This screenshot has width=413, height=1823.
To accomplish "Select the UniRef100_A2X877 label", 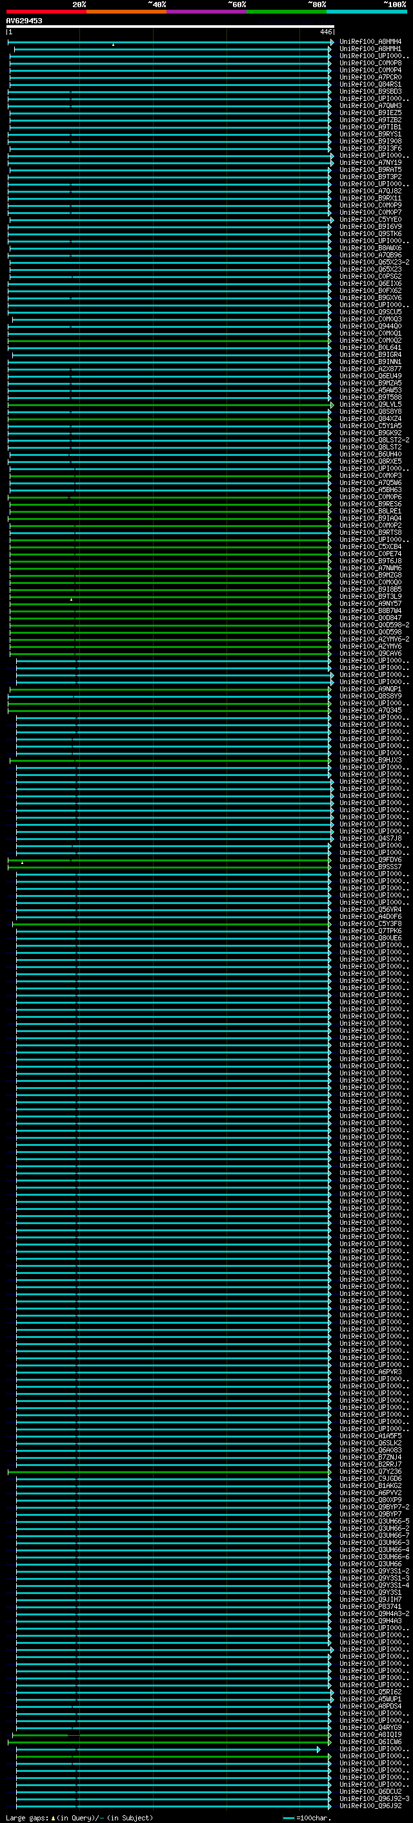I will [370, 369].
